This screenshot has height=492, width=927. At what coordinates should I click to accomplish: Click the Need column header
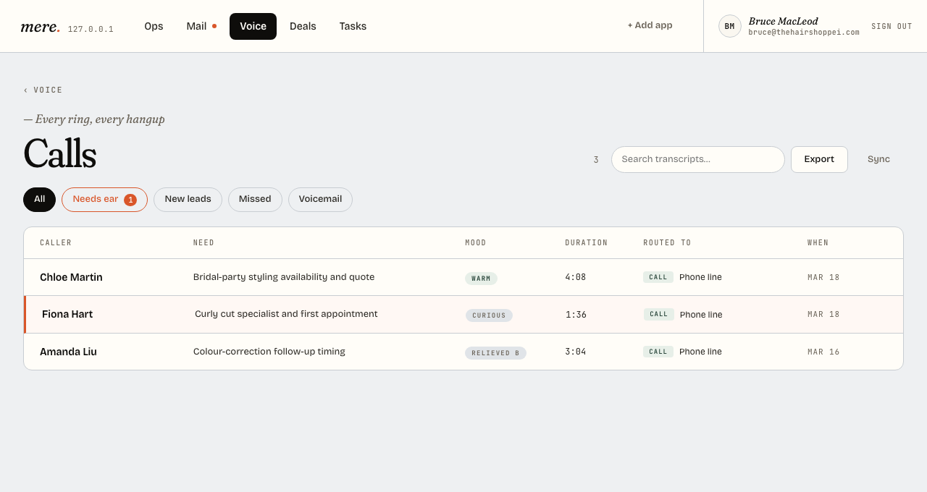pyautogui.click(x=204, y=243)
